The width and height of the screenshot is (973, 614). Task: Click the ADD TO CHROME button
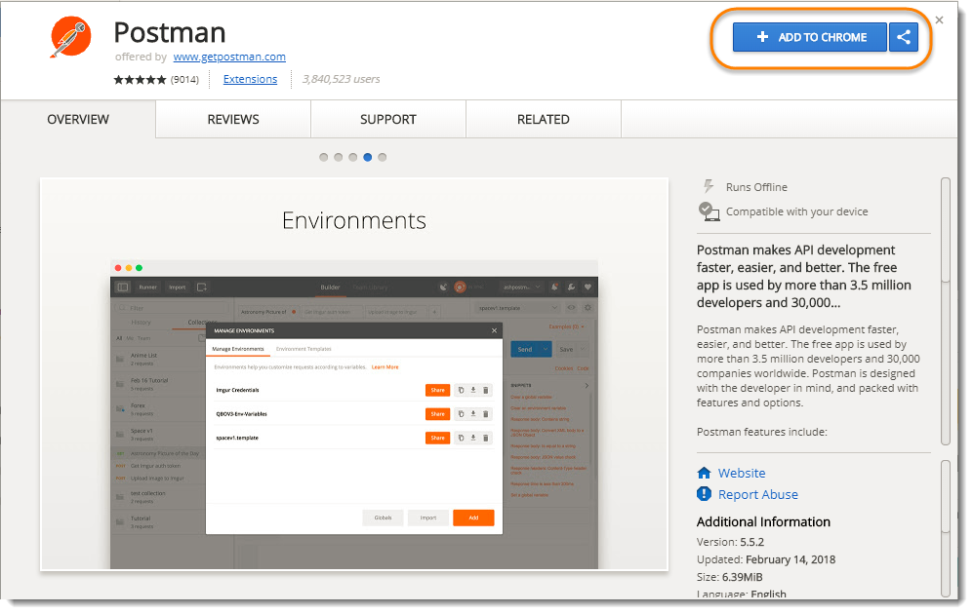pos(808,37)
